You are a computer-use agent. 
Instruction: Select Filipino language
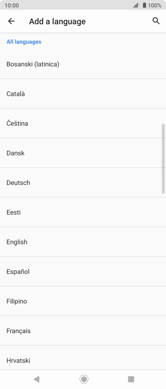(x=83, y=301)
